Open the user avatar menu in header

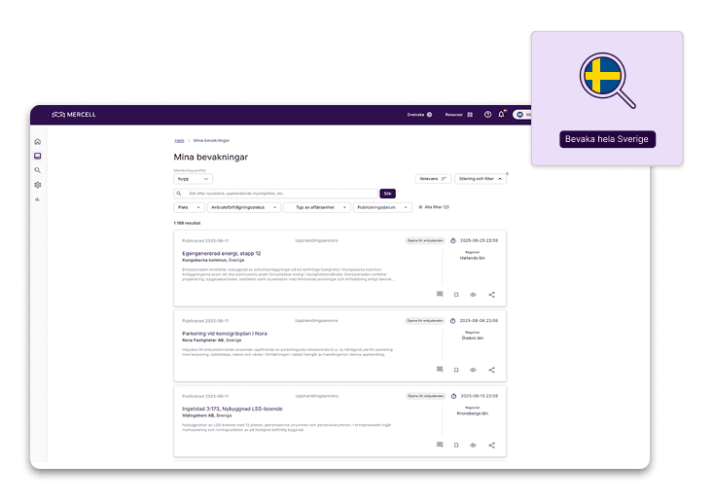pyautogui.click(x=521, y=115)
